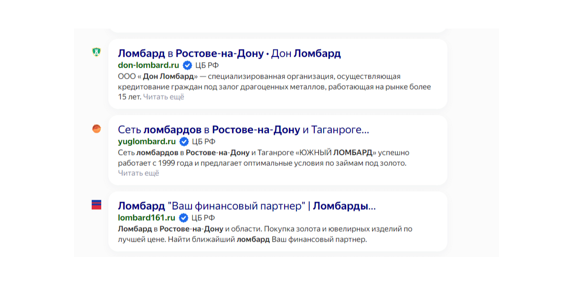
Task: Expand "Читать ещё" under the ЮЖНЫЙ ЛОМБАРД snippet
Action: pos(138,173)
